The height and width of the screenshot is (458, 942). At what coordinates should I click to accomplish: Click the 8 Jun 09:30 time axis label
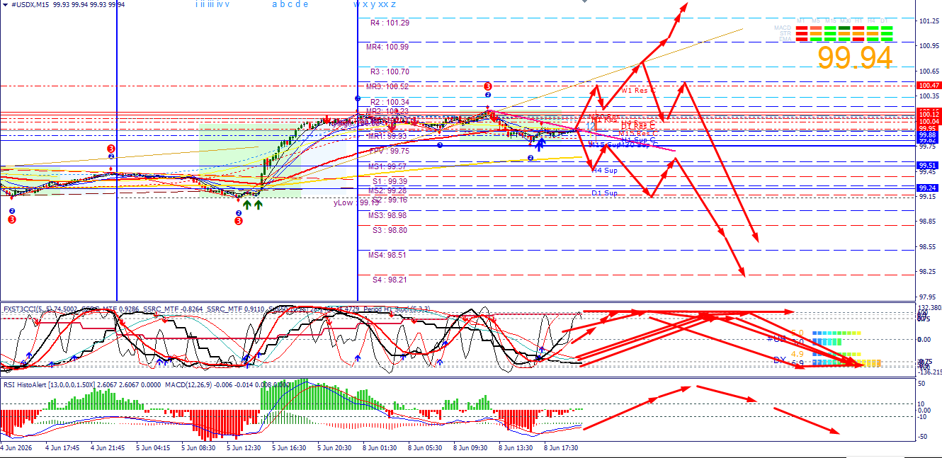point(469,448)
